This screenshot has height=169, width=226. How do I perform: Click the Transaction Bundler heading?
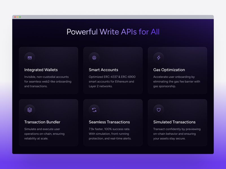42,122
